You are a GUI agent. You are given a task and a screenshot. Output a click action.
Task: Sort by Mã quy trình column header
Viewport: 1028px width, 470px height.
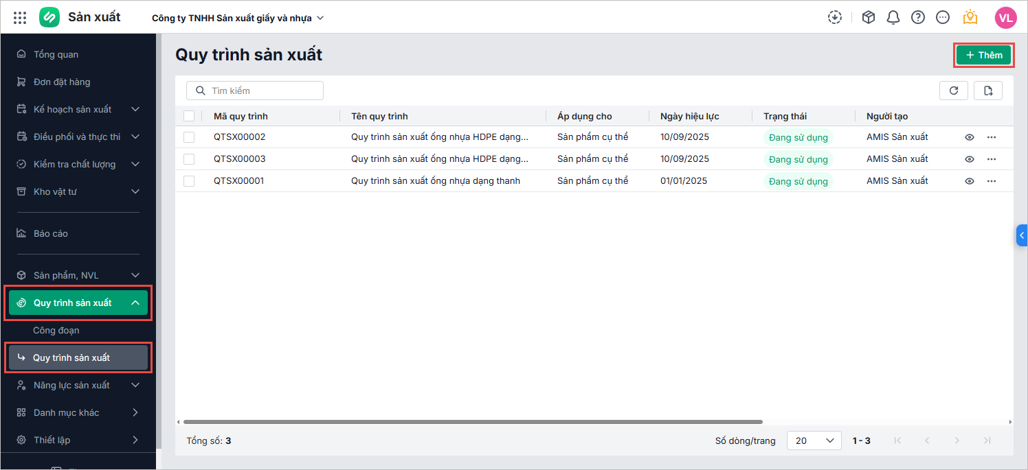tap(241, 116)
